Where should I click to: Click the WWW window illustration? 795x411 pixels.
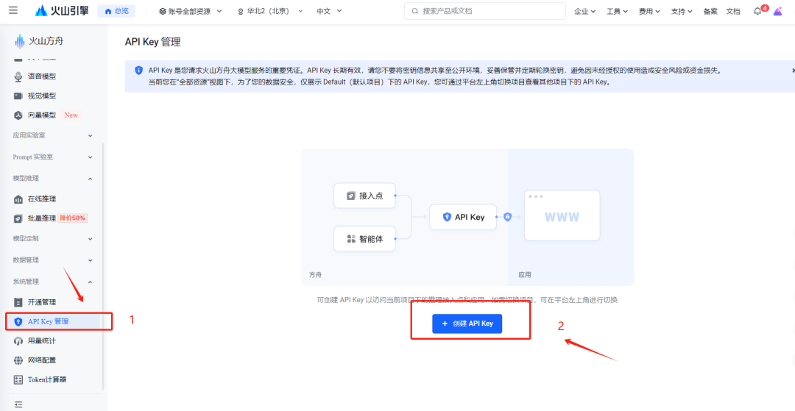click(562, 215)
